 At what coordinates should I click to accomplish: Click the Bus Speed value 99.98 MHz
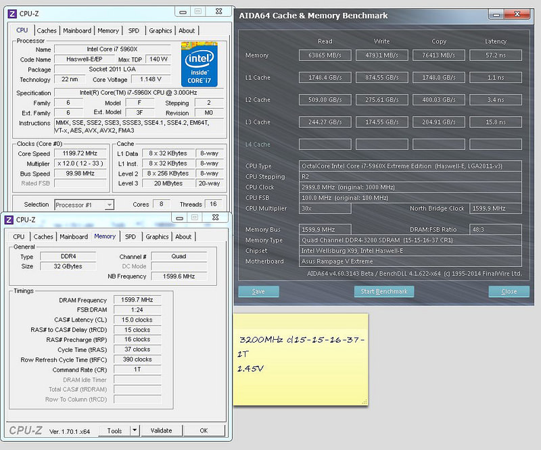tap(80, 174)
